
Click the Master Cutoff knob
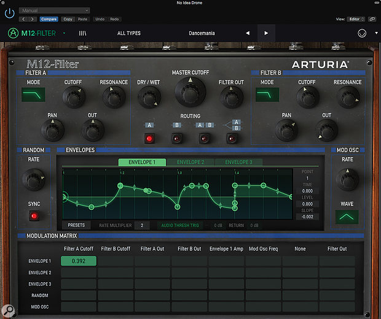[x=190, y=93]
